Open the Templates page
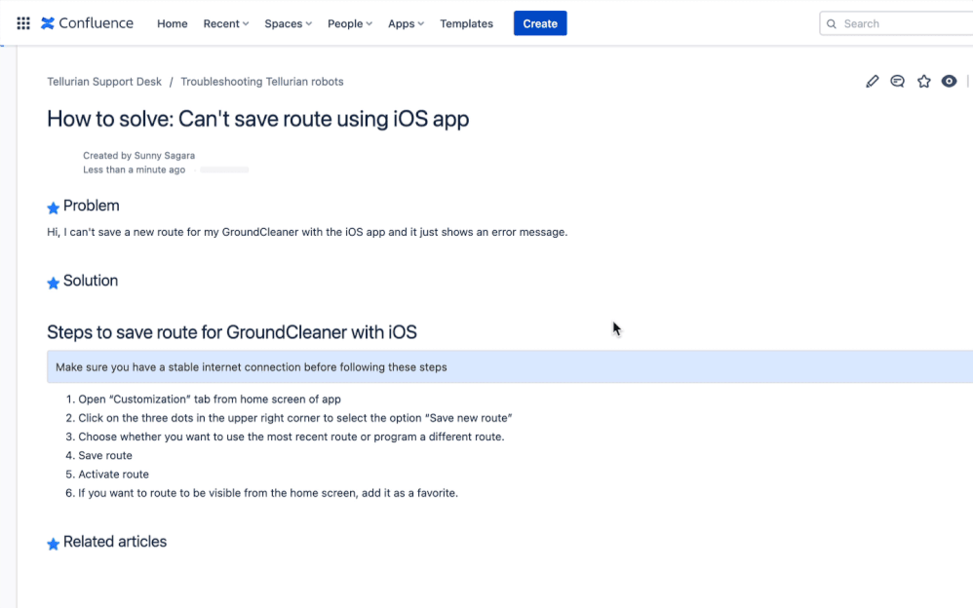This screenshot has width=973, height=608. (x=467, y=23)
